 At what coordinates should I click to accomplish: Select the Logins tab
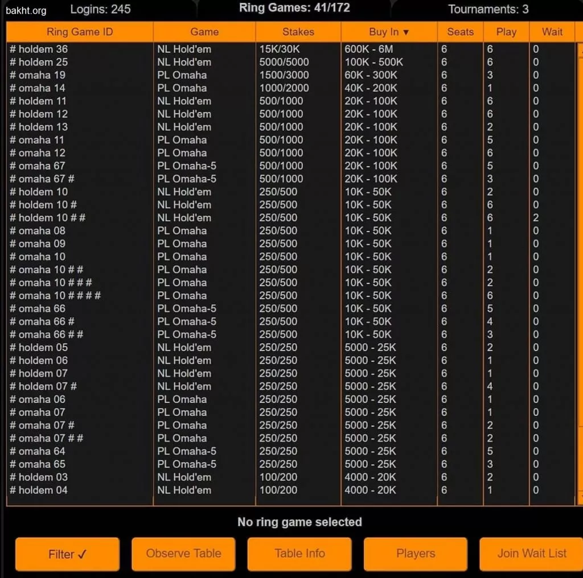coord(100,9)
